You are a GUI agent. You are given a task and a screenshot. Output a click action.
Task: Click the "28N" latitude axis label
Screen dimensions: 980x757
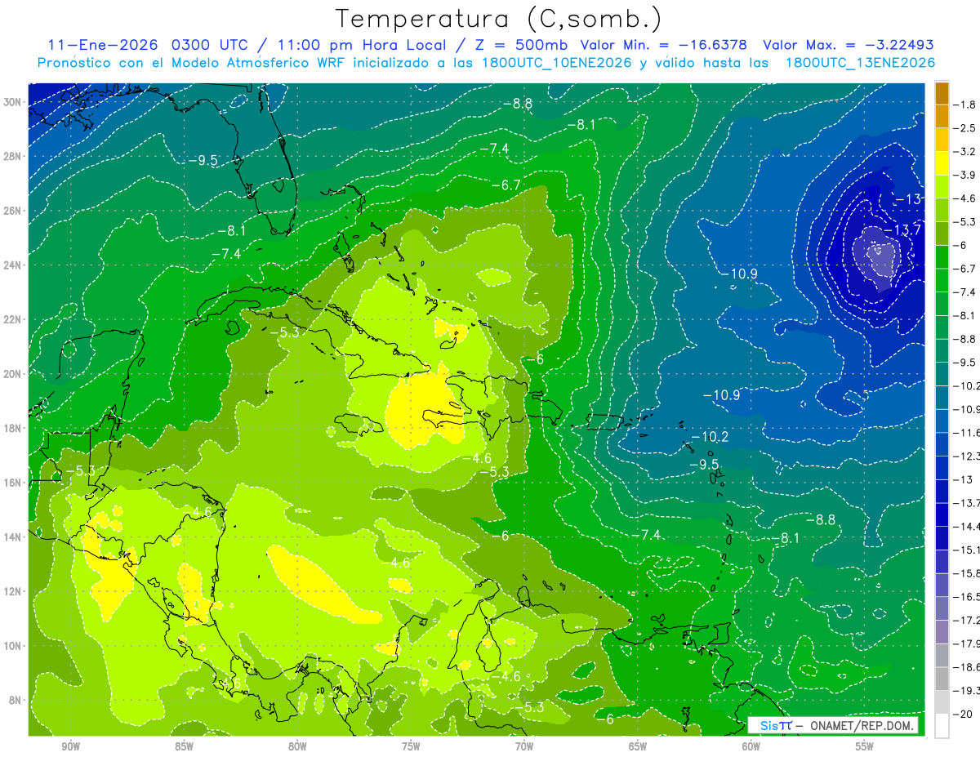click(11, 156)
